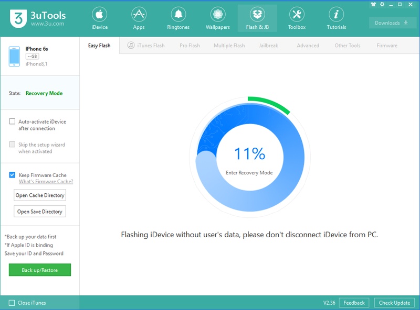Switch to Easy Flash tab
The height and width of the screenshot is (310, 420).
pos(99,46)
